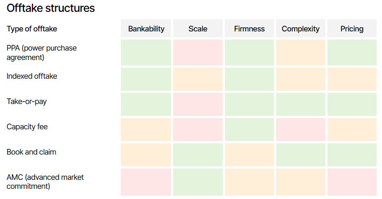The height and width of the screenshot is (199, 382).
Task: Select the Scale column header
Action: tap(198, 29)
